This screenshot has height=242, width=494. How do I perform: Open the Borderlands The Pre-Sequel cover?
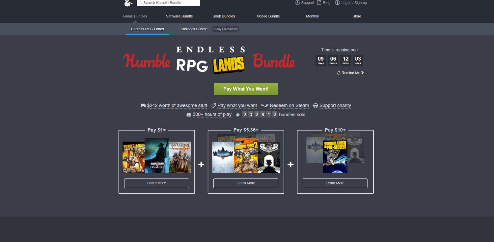coord(335,156)
